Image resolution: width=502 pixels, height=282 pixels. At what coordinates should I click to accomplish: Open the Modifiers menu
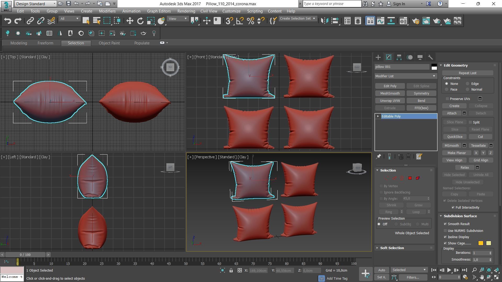(107, 11)
